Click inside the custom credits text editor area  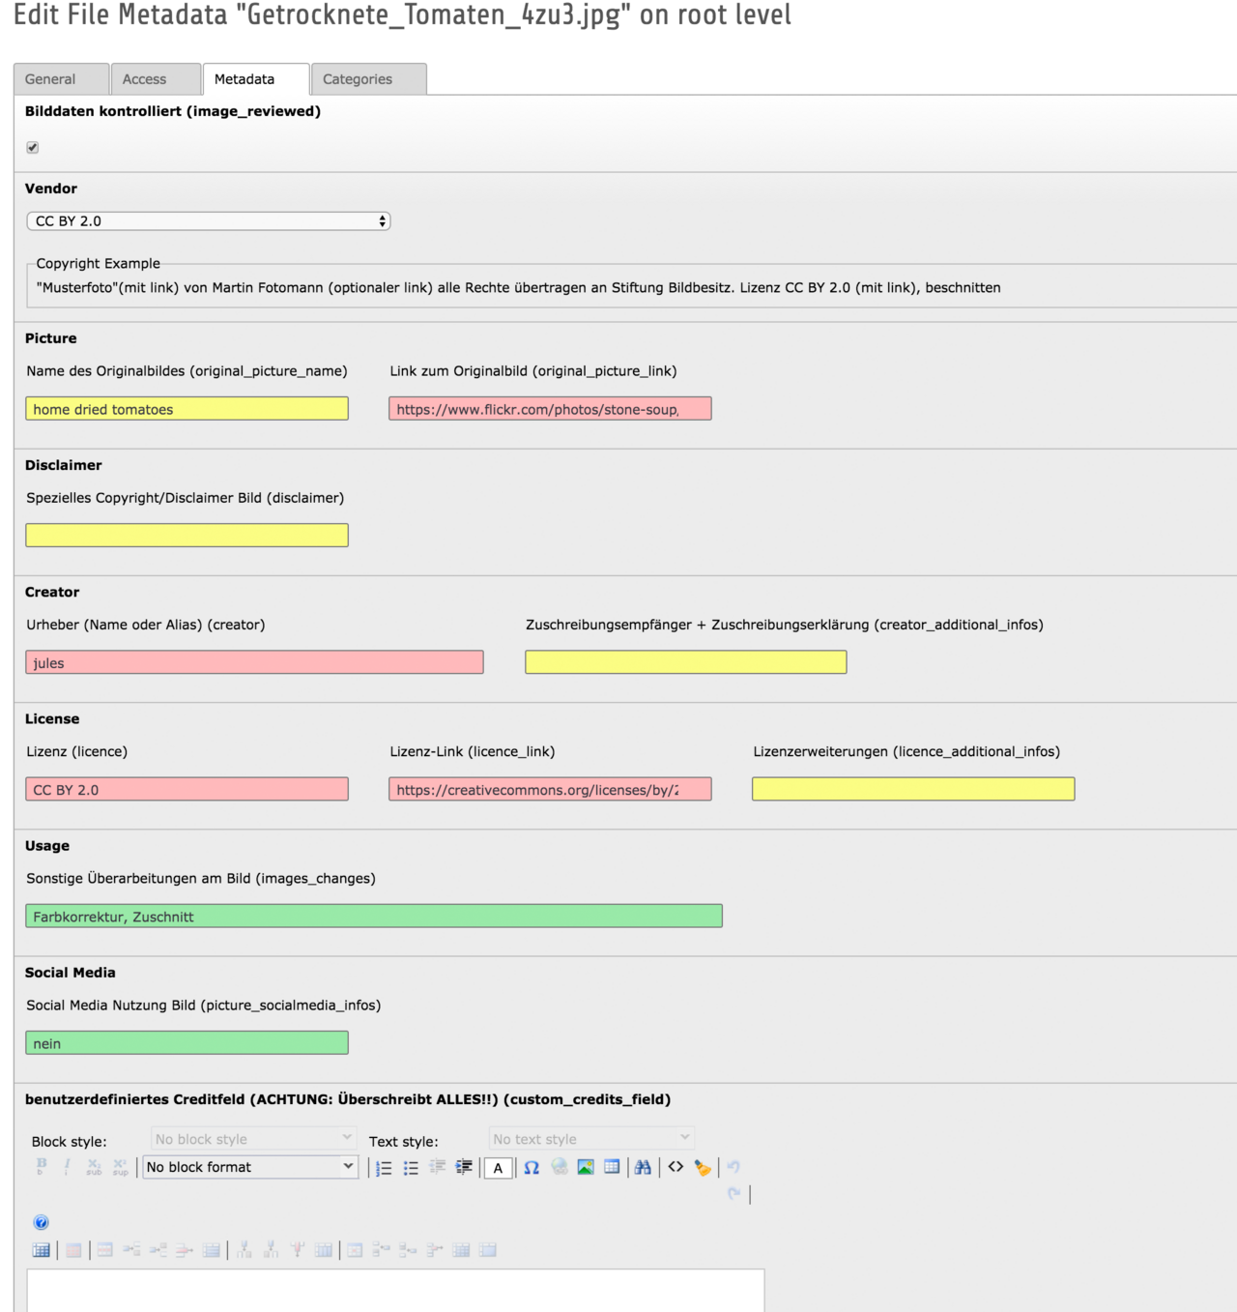[x=395, y=1290]
